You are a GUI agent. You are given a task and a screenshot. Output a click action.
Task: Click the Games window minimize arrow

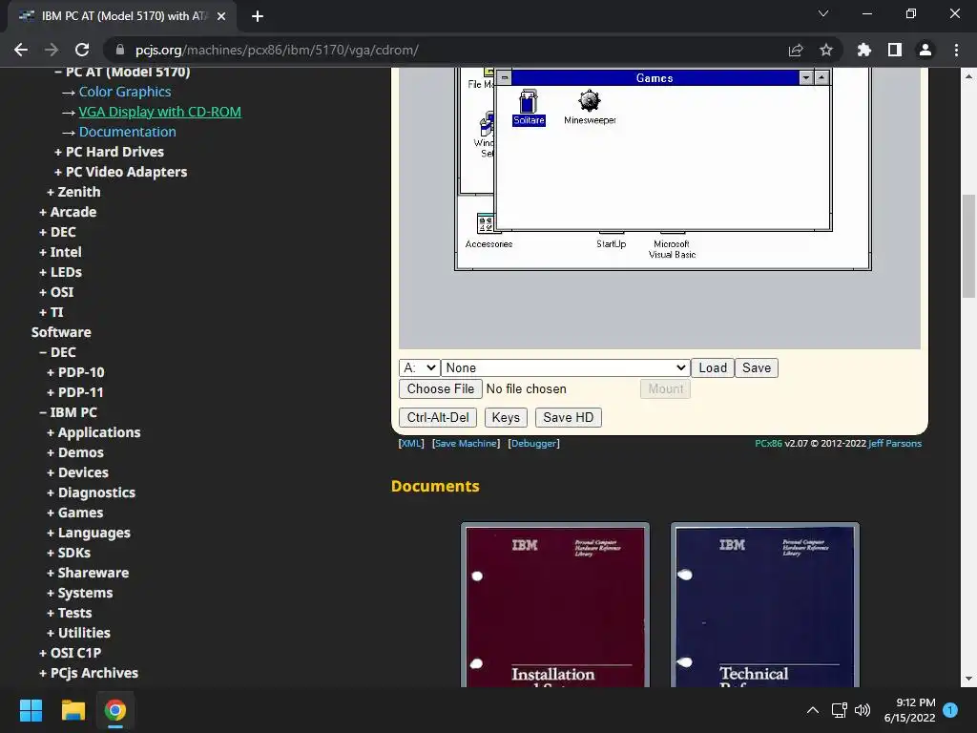[x=806, y=78]
